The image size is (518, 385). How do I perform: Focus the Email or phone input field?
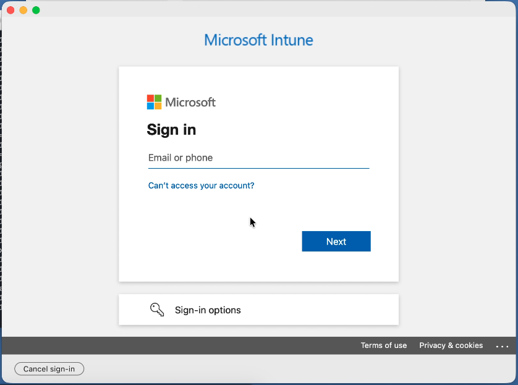point(258,158)
